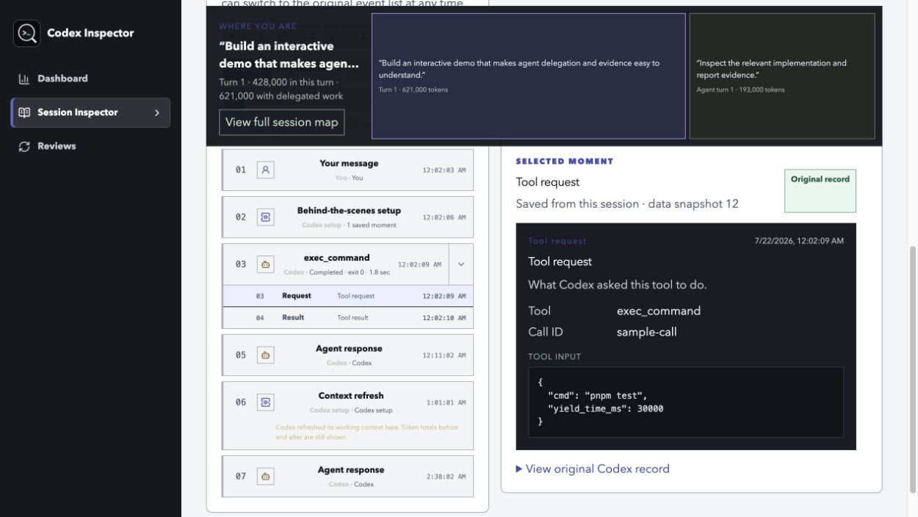The image size is (918, 517).
Task: Click the page vertical scrollbar
Action: click(913, 369)
